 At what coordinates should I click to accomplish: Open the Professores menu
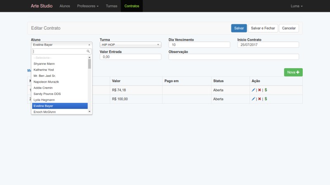[87, 6]
